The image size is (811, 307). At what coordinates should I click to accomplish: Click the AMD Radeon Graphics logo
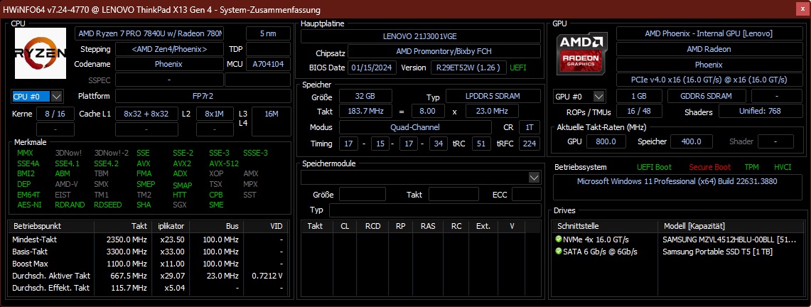[x=581, y=53]
